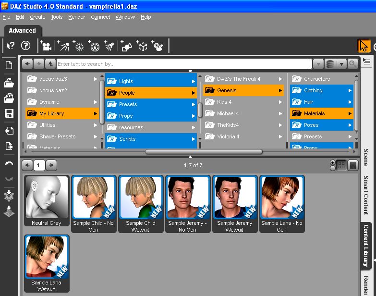Open the Render menu
The height and width of the screenshot is (296, 376).
coord(76,17)
